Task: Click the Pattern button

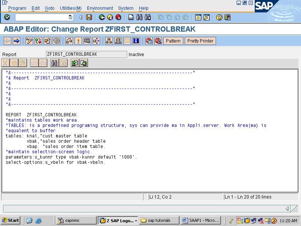Action: pyautogui.click(x=173, y=41)
